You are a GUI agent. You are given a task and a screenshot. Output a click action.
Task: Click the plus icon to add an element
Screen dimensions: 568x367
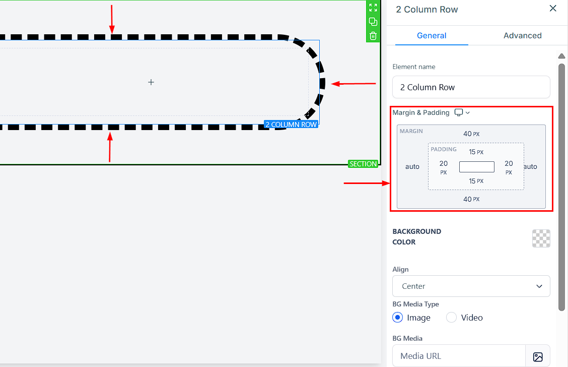pyautogui.click(x=151, y=82)
